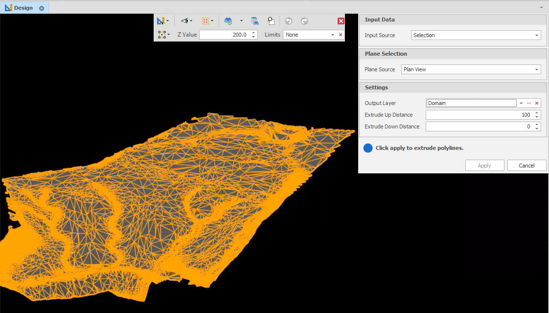Select the zoom window magnifier icon
The image size is (549, 313).
coord(271,21)
